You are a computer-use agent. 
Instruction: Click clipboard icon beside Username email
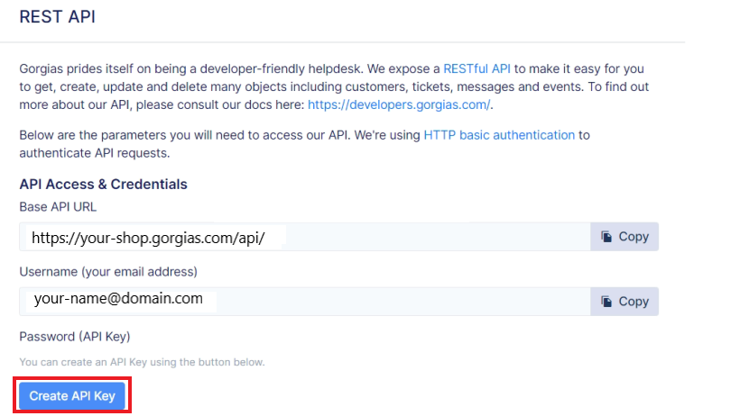point(607,302)
